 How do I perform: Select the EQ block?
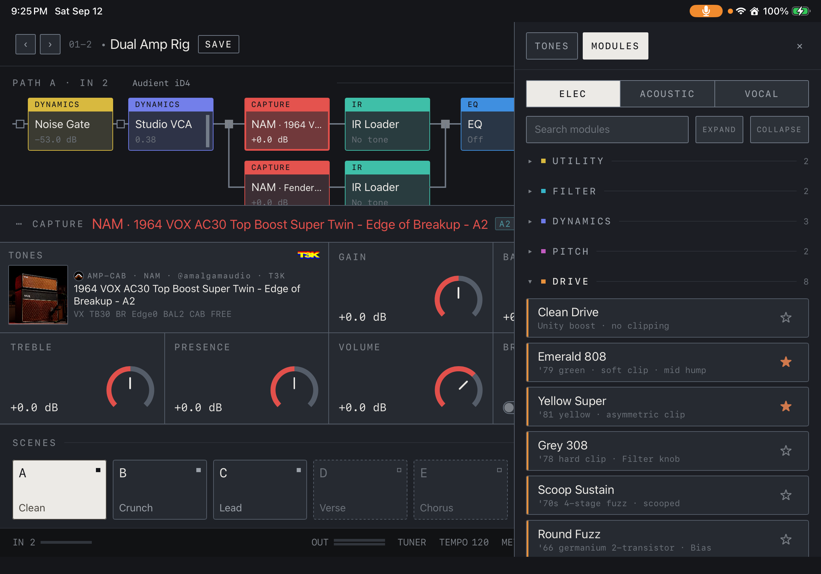(488, 124)
